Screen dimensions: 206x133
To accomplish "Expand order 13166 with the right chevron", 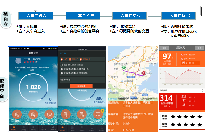I will click(103, 54).
